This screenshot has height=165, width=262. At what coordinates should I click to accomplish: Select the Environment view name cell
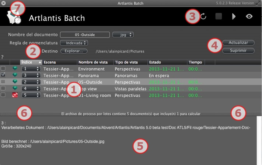click(x=91, y=69)
